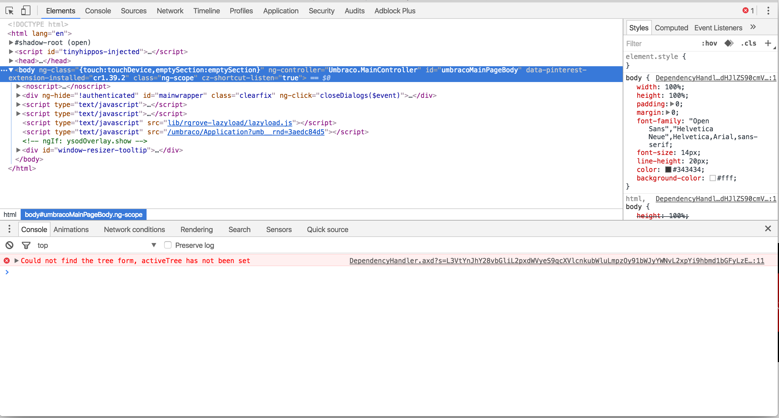Open the Profiles tab
The image size is (779, 418).
[x=241, y=11]
